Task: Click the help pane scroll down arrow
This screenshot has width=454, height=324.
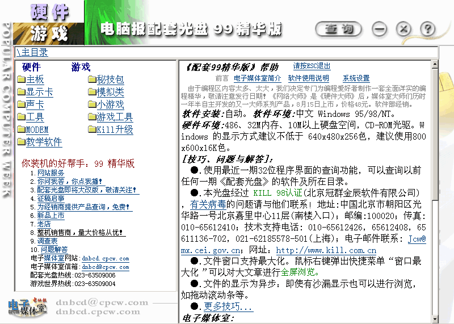Action: (435, 319)
